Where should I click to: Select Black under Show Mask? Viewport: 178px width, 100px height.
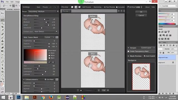coord(50,58)
